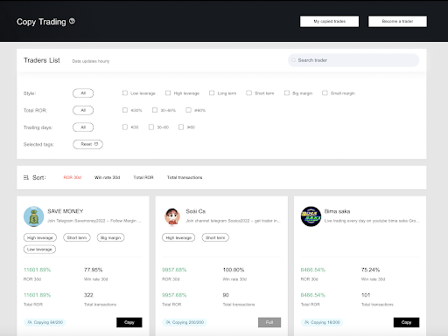Screen dimensions: 448x336
Task: Select All for Style filter
Action: tap(83, 93)
